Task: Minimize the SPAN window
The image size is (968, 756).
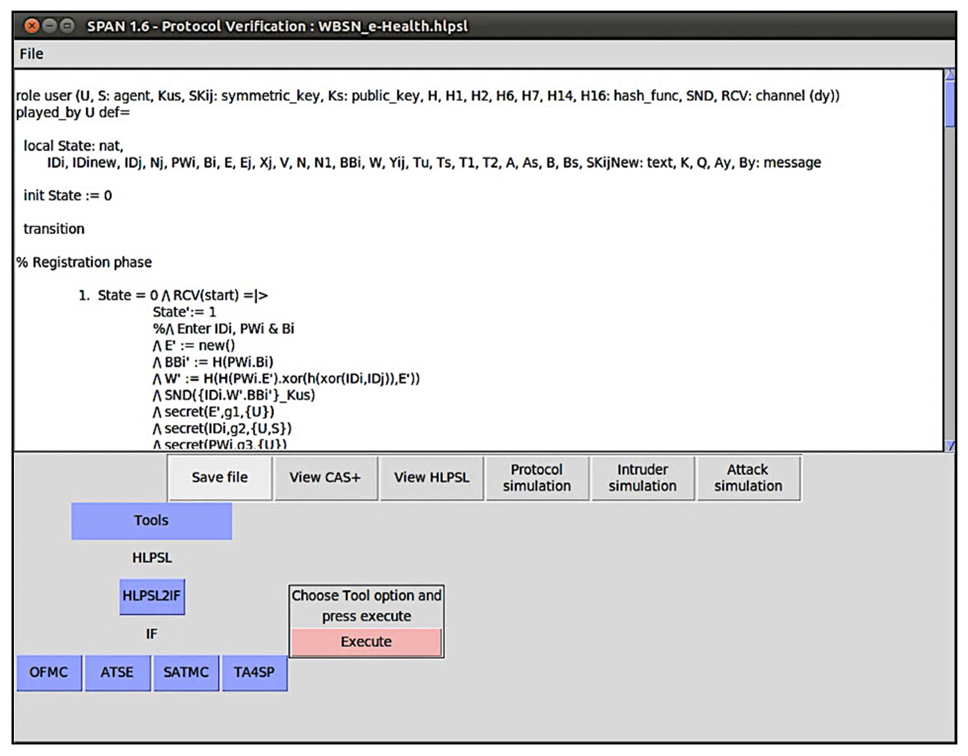Action: [50, 26]
